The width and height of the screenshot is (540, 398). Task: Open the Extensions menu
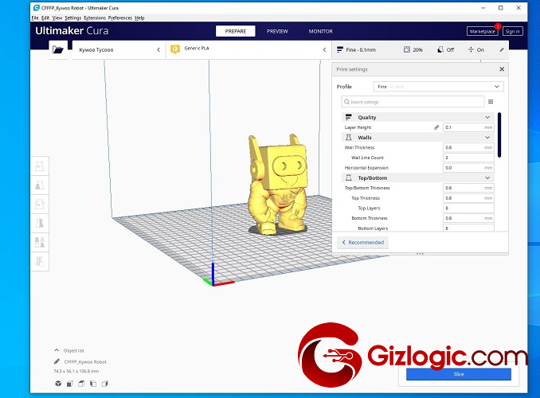point(94,18)
